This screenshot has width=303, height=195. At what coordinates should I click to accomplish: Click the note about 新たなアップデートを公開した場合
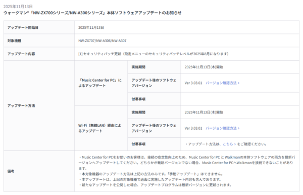155,185
